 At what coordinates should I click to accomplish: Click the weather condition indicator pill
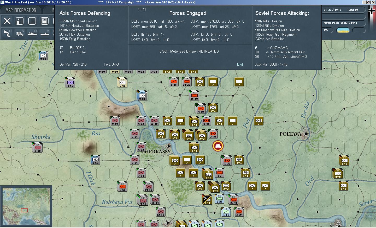coord(343,30)
